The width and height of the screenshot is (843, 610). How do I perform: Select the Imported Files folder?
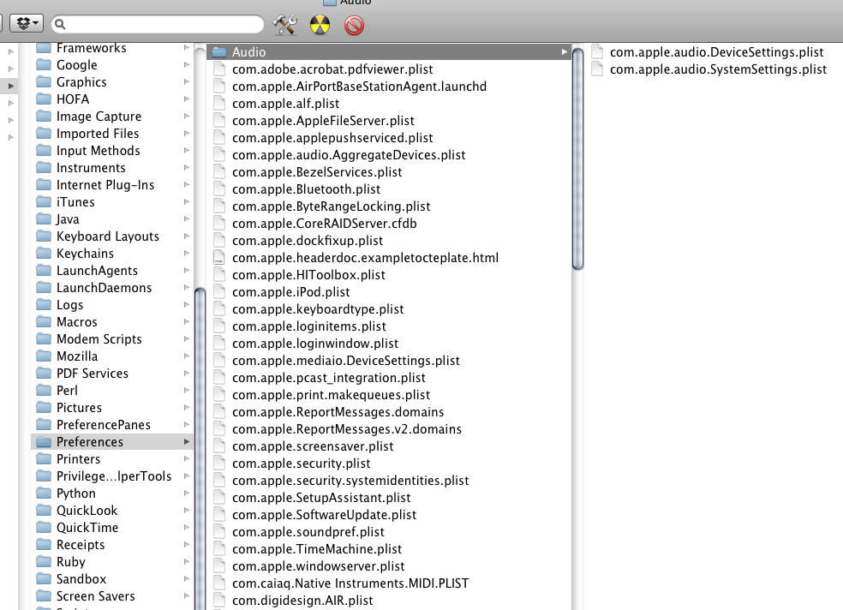coord(112,134)
